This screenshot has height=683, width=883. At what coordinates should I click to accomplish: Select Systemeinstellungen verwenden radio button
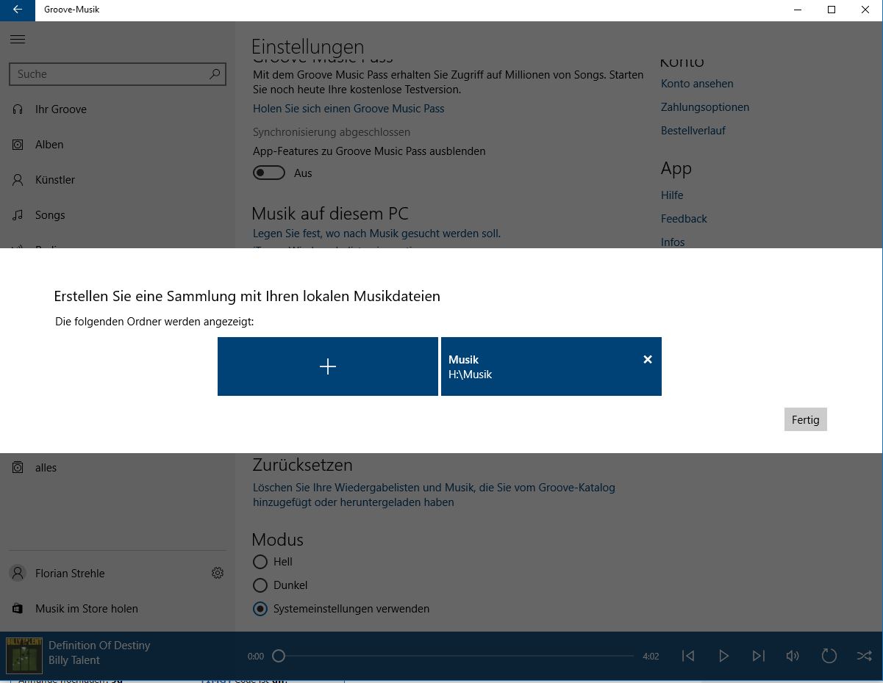click(260, 609)
